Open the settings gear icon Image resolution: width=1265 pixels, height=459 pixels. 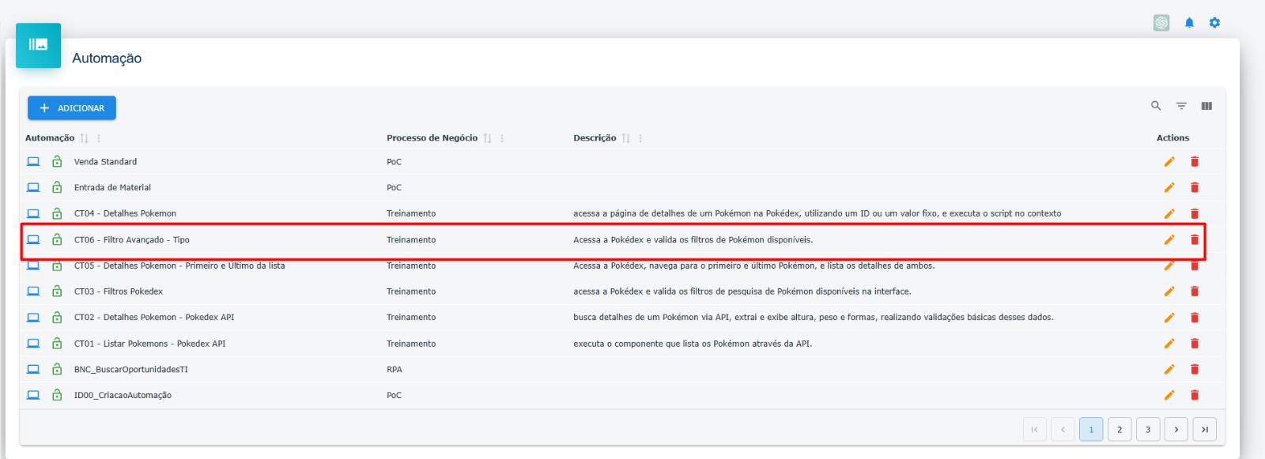pos(1214,23)
